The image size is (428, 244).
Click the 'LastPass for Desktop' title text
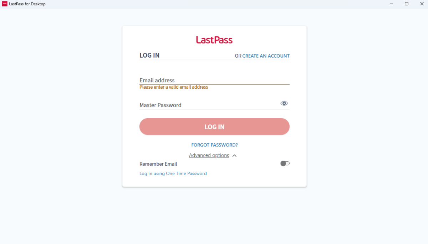[x=27, y=4]
